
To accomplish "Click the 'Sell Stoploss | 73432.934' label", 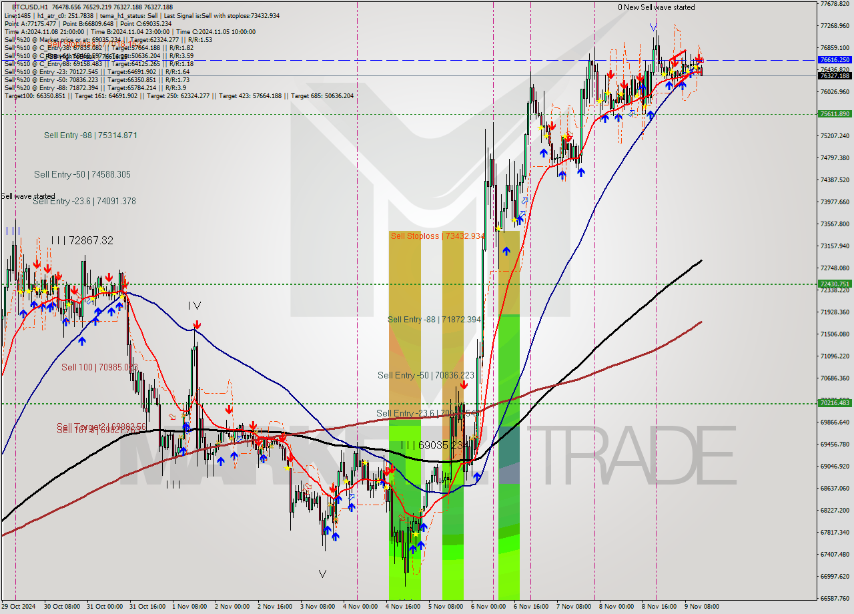I will tap(437, 236).
